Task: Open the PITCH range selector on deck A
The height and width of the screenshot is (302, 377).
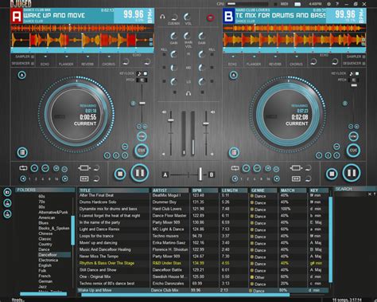Action: (142, 80)
